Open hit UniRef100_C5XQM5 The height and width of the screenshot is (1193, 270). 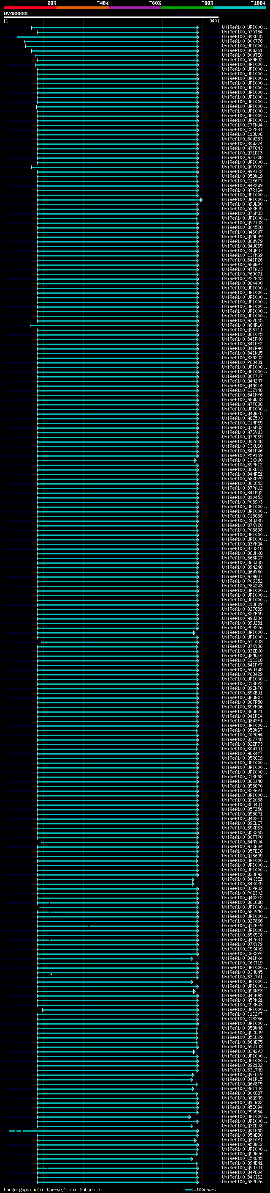coord(242,1158)
